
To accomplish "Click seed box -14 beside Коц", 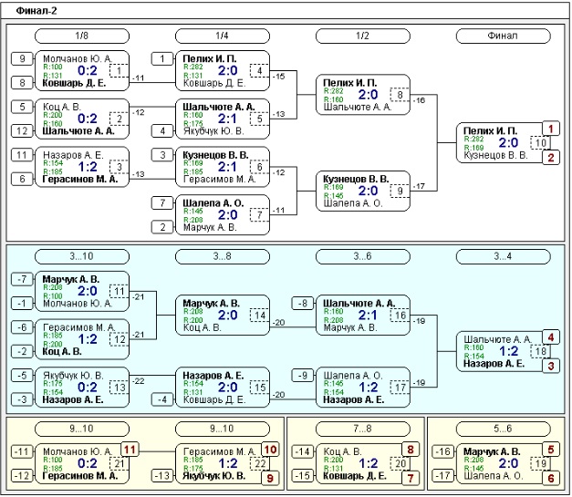I will 303,451.
